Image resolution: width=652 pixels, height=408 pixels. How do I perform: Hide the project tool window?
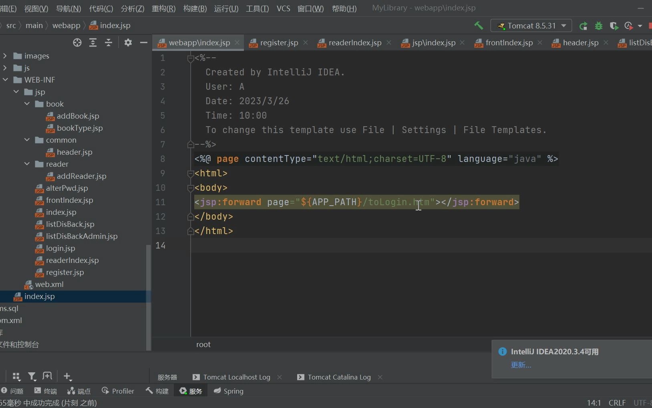tap(144, 42)
